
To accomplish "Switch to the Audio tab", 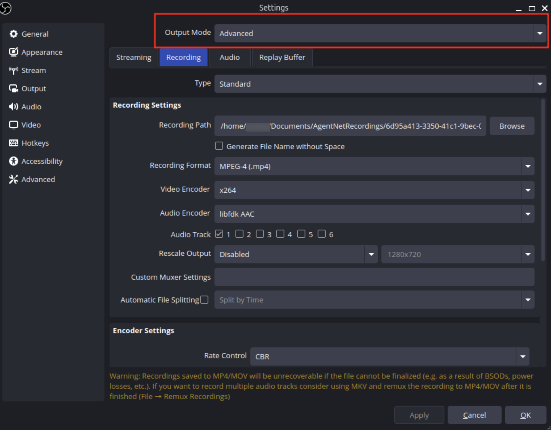I will [x=230, y=57].
